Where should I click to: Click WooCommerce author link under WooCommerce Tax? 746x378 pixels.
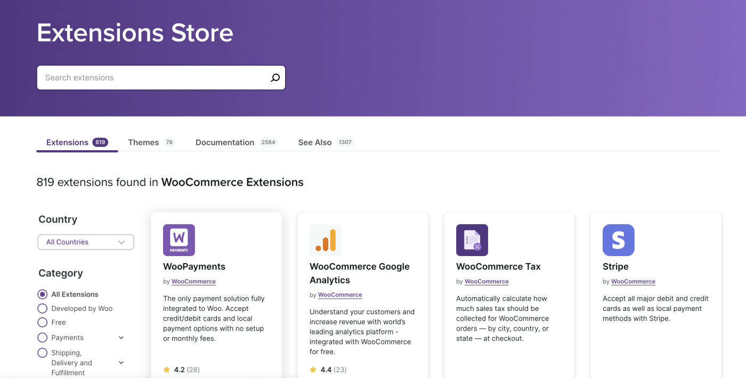tap(486, 282)
